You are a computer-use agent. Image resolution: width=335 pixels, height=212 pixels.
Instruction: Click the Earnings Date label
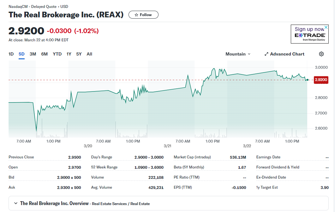(x=268, y=157)
